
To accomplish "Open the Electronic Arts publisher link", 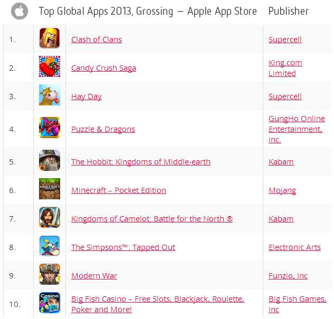I will (294, 247).
